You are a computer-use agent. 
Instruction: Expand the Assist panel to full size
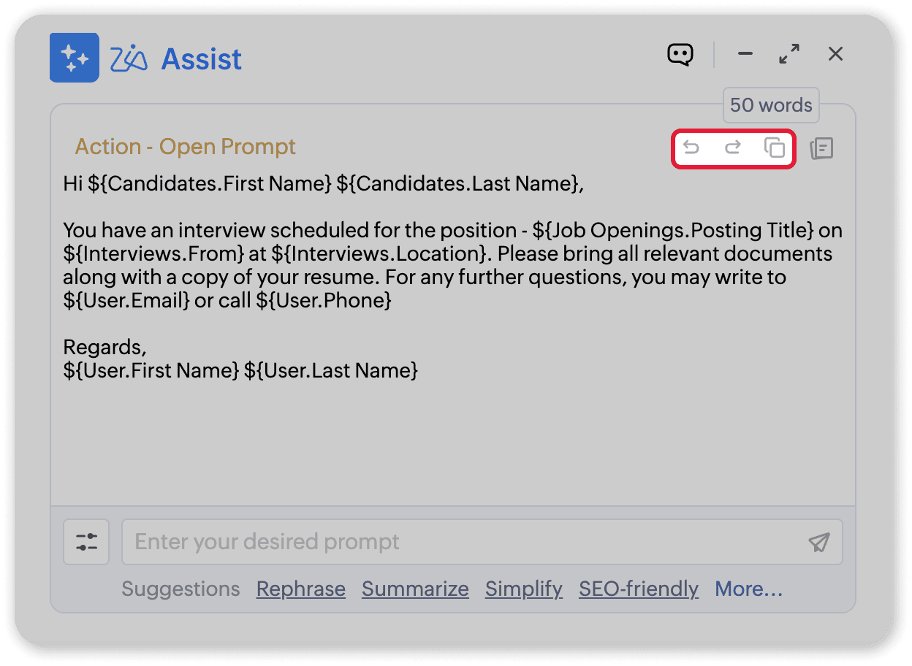[x=789, y=54]
